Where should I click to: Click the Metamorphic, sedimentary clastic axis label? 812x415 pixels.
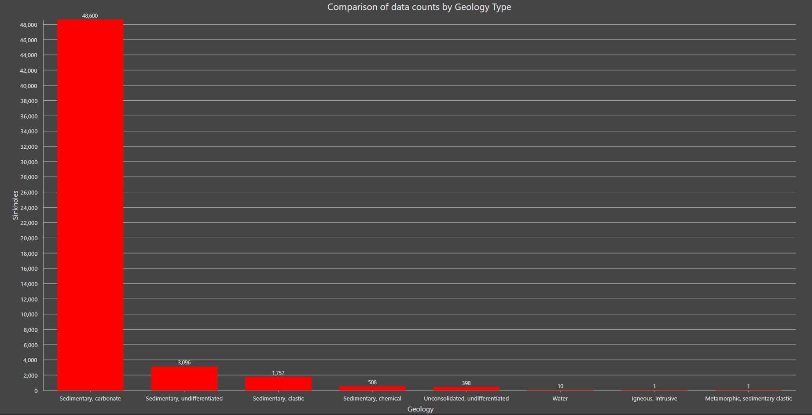pos(748,399)
